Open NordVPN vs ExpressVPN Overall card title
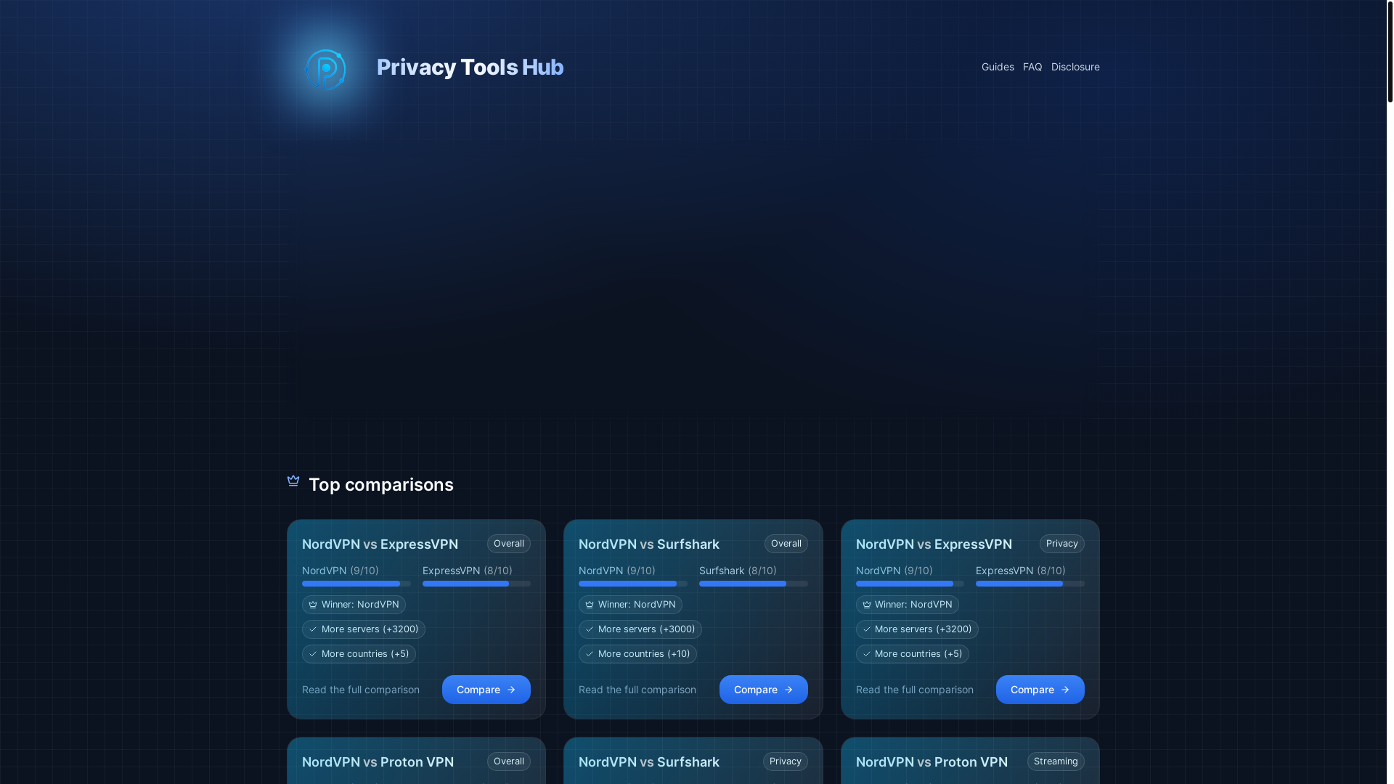 pyautogui.click(x=380, y=544)
